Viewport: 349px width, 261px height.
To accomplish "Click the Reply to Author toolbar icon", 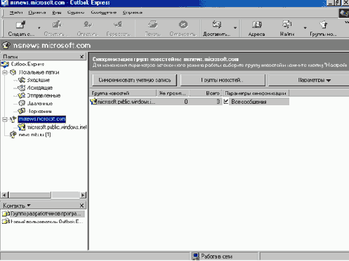I will point(88,25).
